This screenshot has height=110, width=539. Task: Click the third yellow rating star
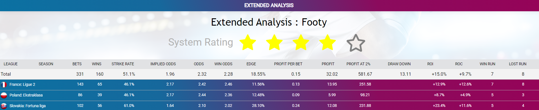coord(301,42)
